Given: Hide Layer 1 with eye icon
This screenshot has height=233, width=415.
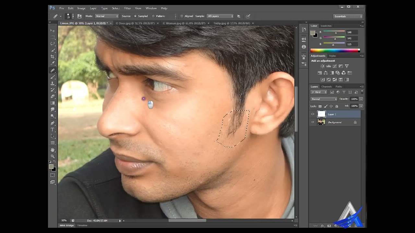Looking at the screenshot, I should pos(313,114).
